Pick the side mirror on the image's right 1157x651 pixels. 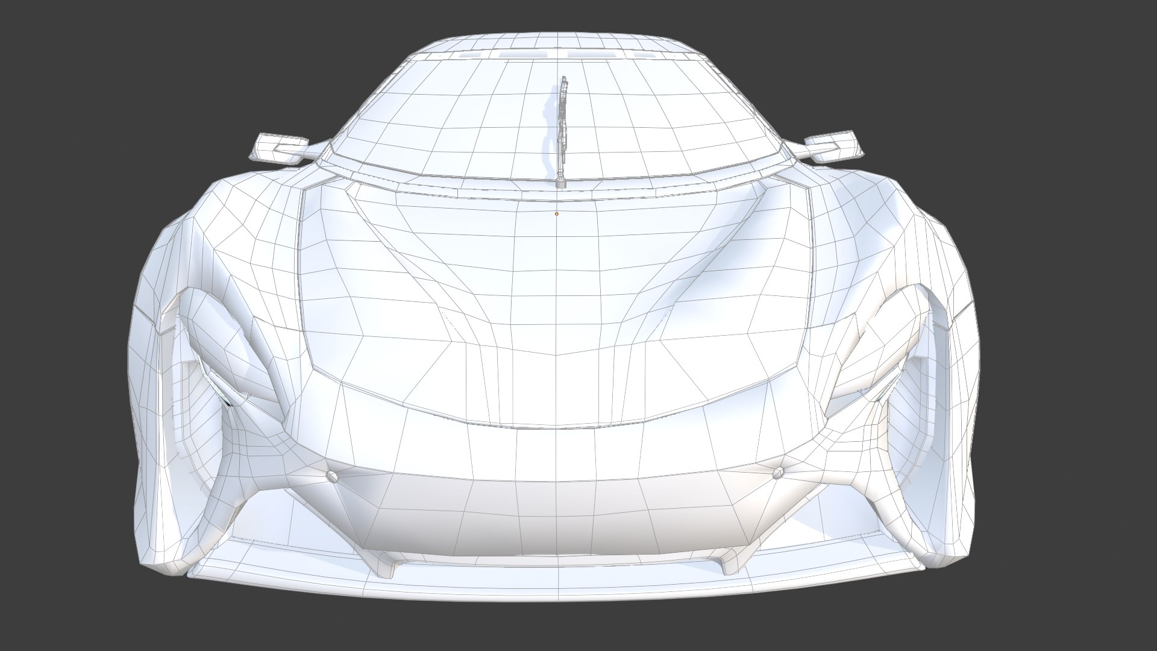tap(830, 148)
